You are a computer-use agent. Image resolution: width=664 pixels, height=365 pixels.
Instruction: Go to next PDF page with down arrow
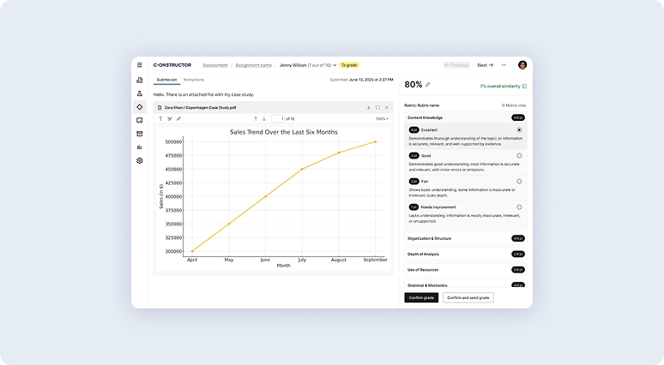click(264, 118)
